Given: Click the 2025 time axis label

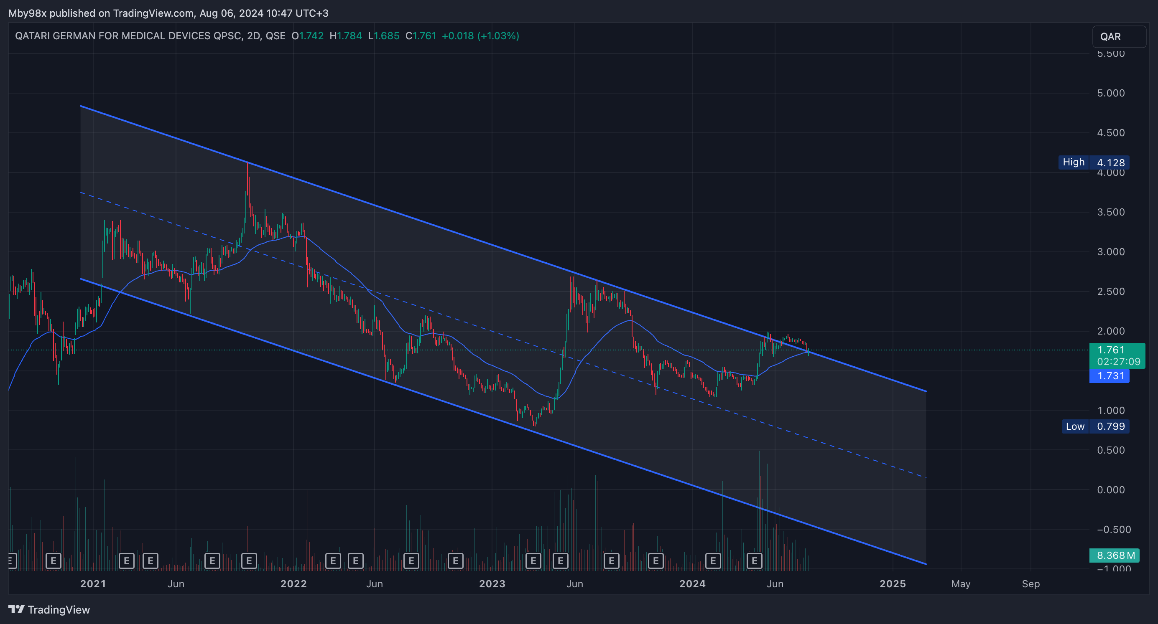Looking at the screenshot, I should tap(893, 583).
